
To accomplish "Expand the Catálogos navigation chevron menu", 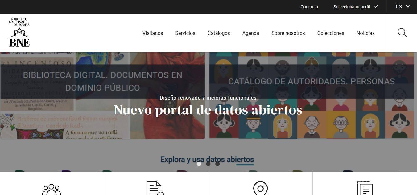I will 219,33.
